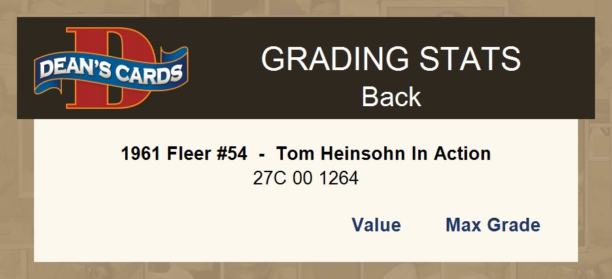Select the Max Grade column header
The image size is (612, 279).
492,225
